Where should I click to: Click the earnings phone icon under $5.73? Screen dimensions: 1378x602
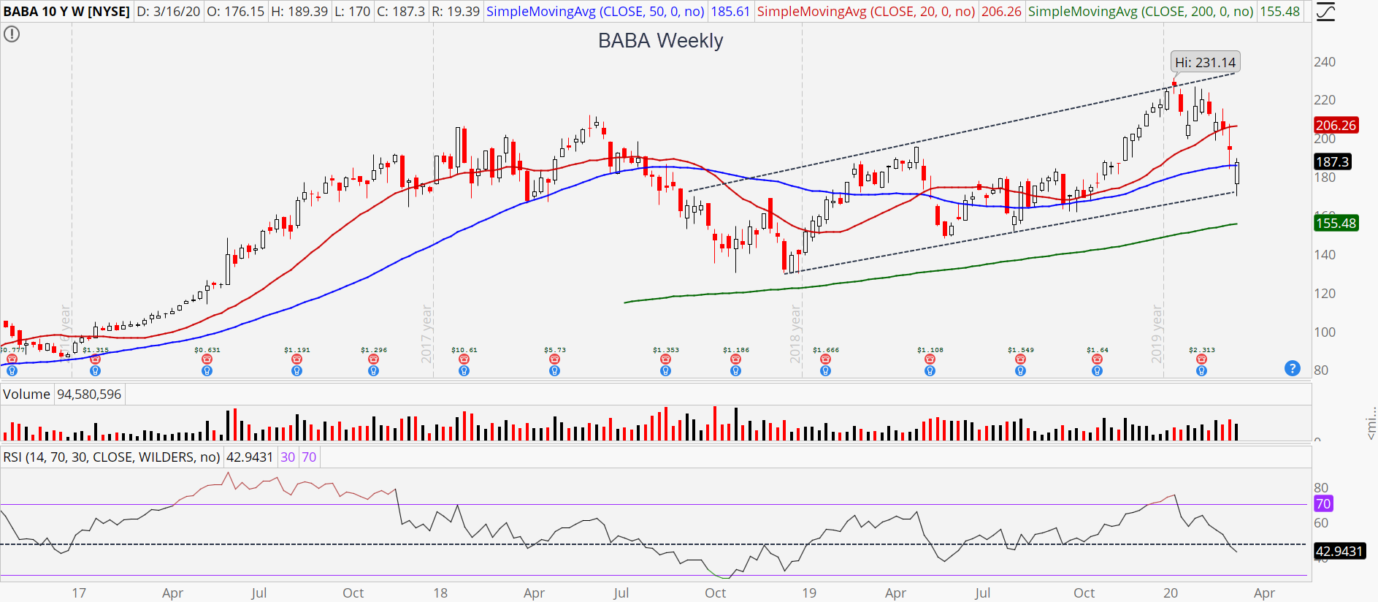pyautogui.click(x=554, y=359)
